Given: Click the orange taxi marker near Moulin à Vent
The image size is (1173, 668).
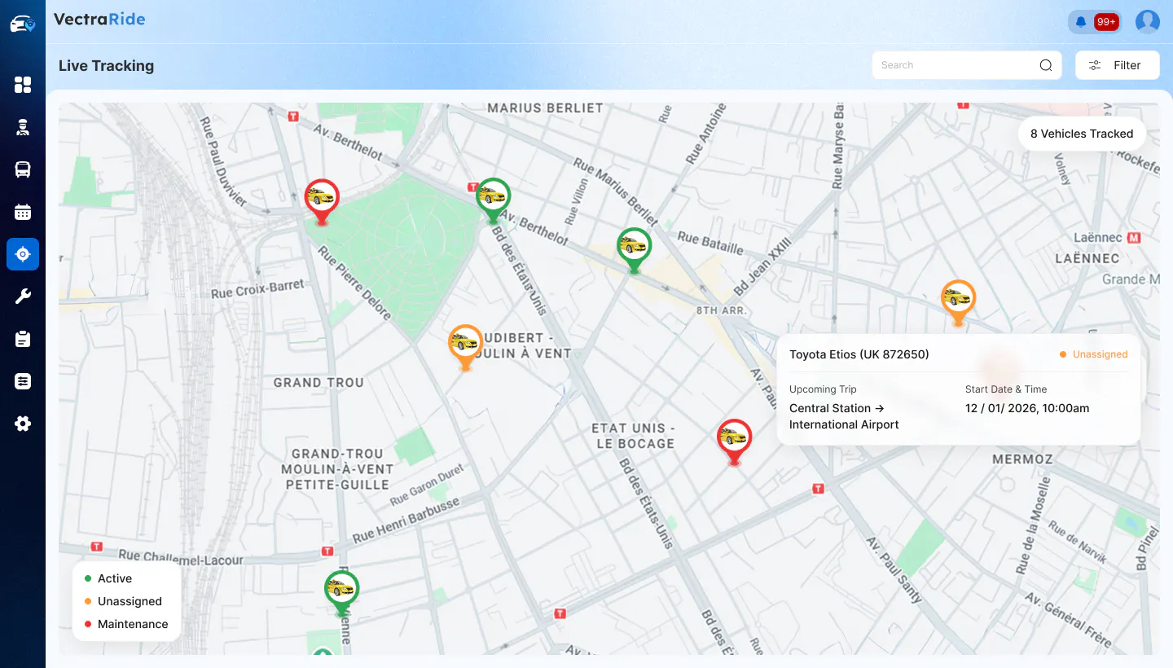Looking at the screenshot, I should click(466, 347).
